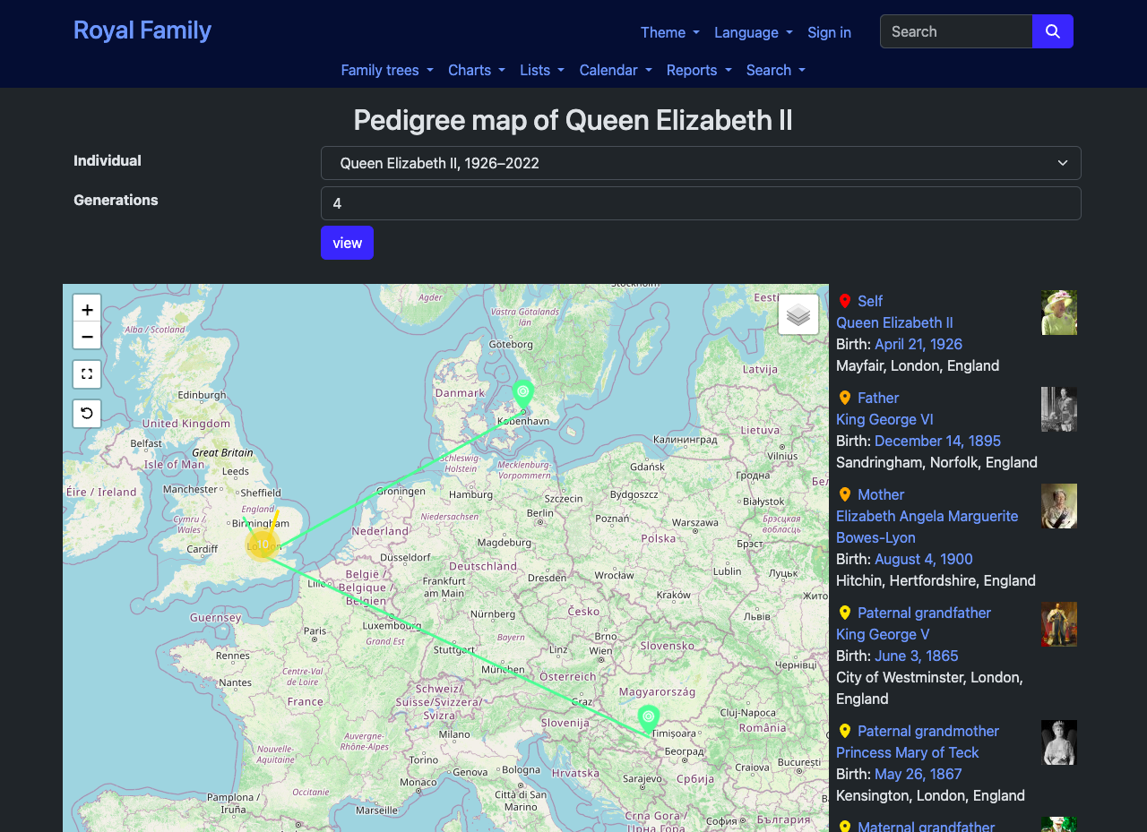1147x832 pixels.
Task: Open the Charts menu
Action: 477,70
